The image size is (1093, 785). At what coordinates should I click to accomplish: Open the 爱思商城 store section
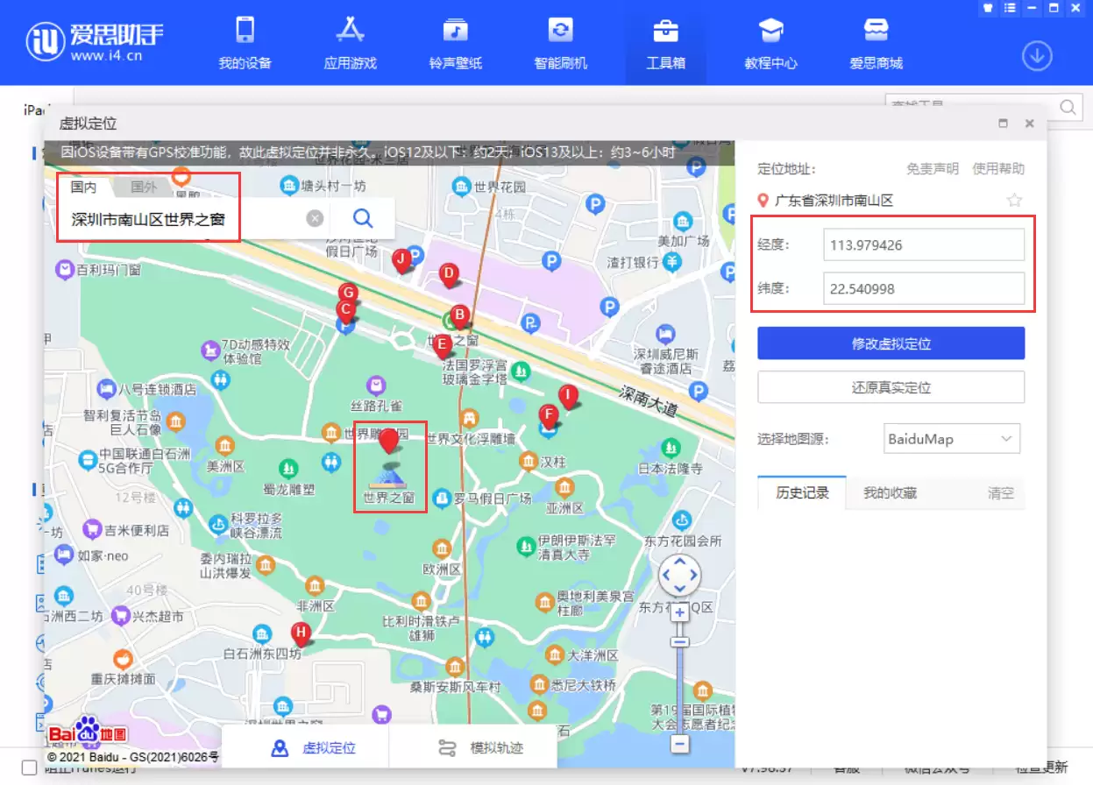tap(876, 42)
